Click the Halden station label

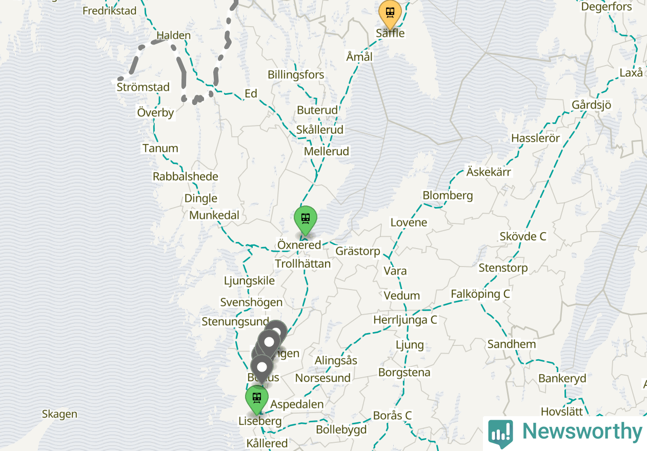pos(173,35)
